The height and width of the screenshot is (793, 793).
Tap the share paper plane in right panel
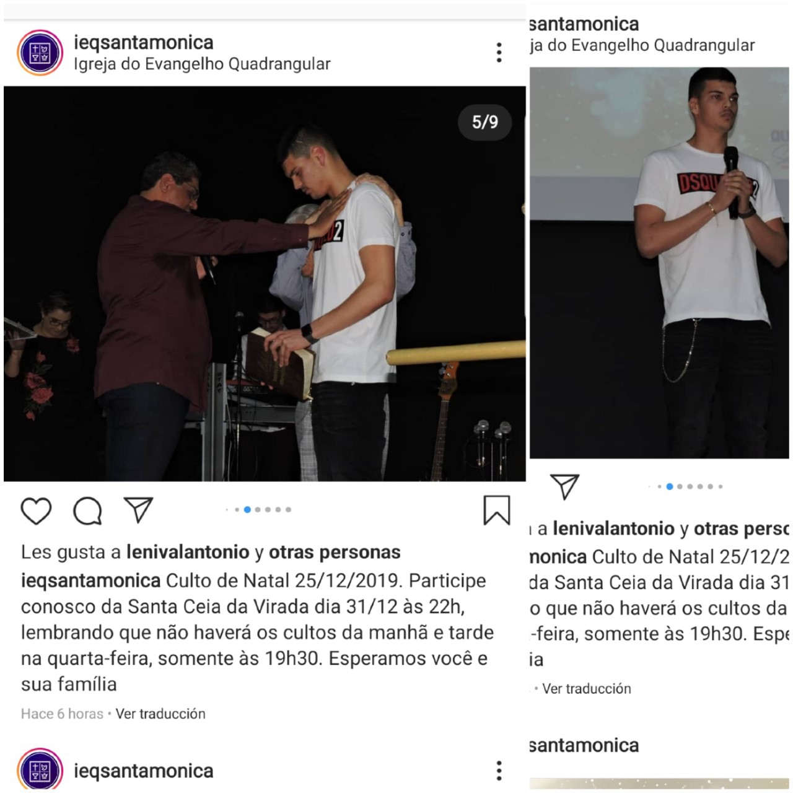click(564, 486)
